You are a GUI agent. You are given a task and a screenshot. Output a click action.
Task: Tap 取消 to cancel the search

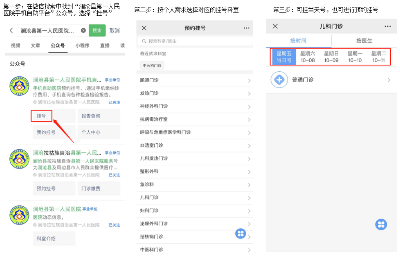115,30
